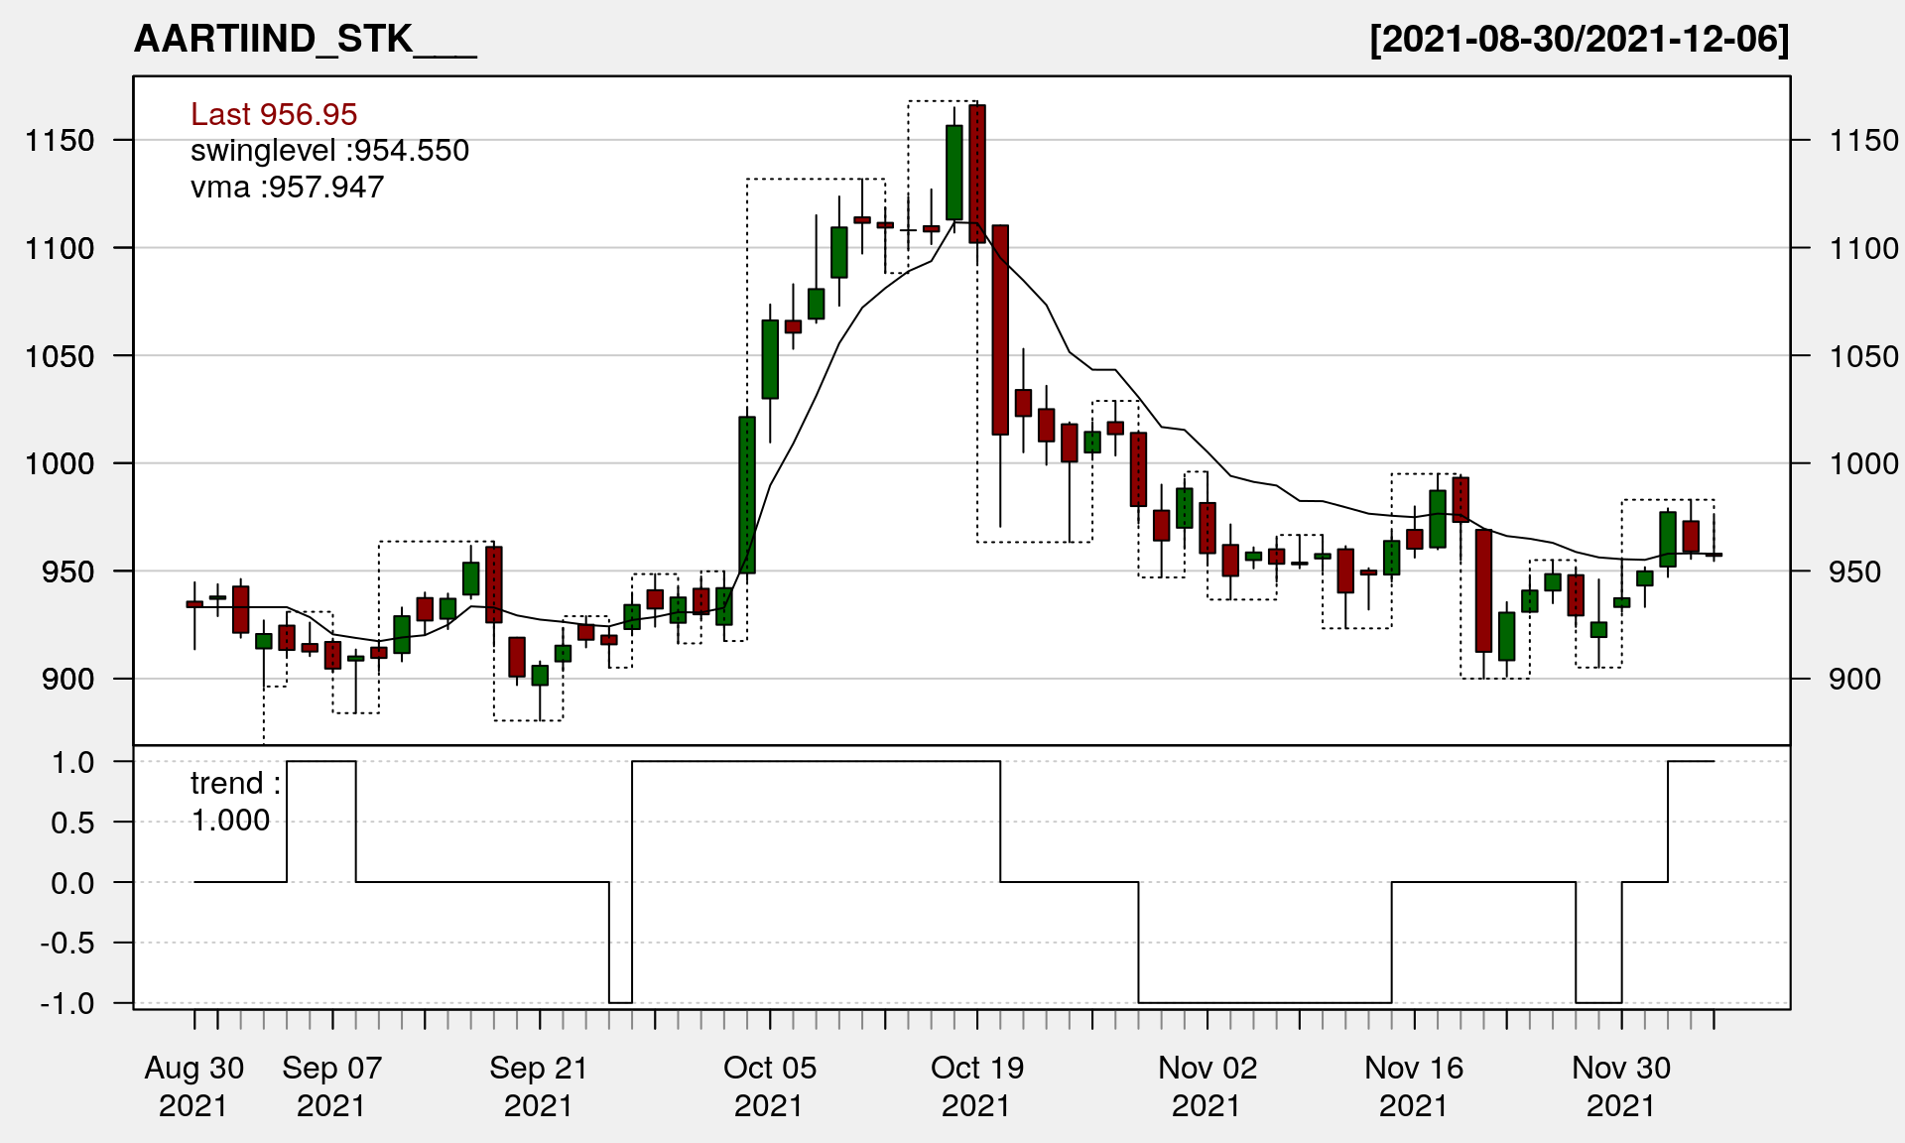This screenshot has width=1905, height=1143.
Task: Click the vma :957.947 legend text
Action: pos(287,187)
